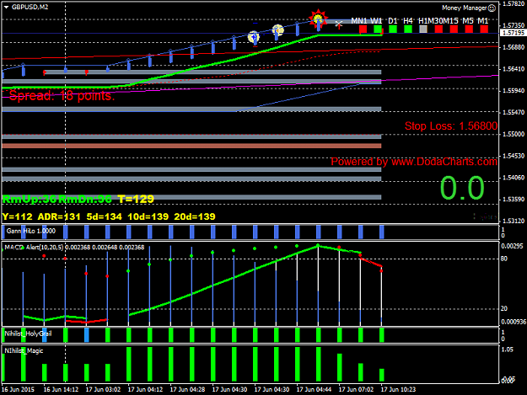Image resolution: width=527 pixels, height=395 pixels.
Task: Click the 17 Jun 07:02 time axis label
Action: pyautogui.click(x=356, y=390)
